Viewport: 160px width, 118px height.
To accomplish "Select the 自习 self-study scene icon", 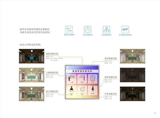I will tap(71, 90).
